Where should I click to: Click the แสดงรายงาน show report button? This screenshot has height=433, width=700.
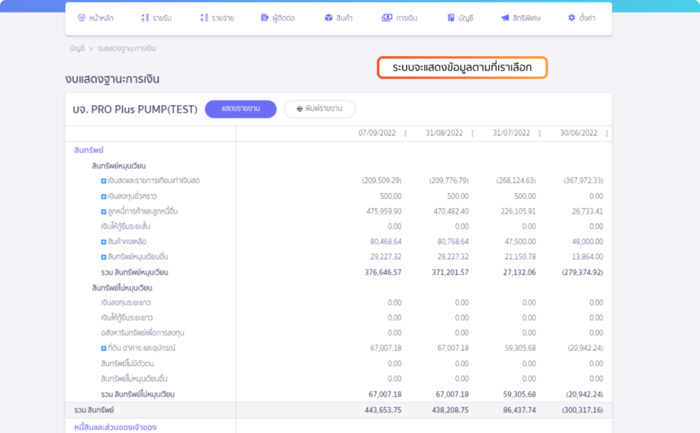(x=241, y=109)
